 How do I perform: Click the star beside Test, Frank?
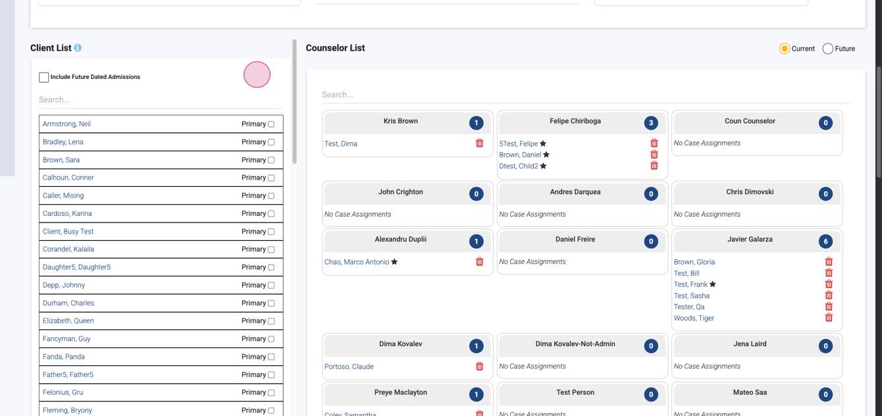pyautogui.click(x=713, y=284)
